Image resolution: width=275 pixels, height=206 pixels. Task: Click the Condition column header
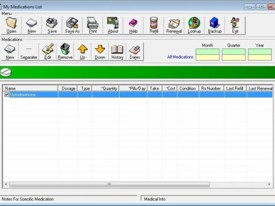pyautogui.click(x=188, y=89)
